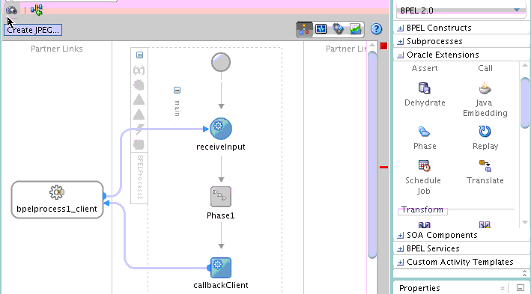
Task: Select the Phase palette icon
Action: click(425, 132)
